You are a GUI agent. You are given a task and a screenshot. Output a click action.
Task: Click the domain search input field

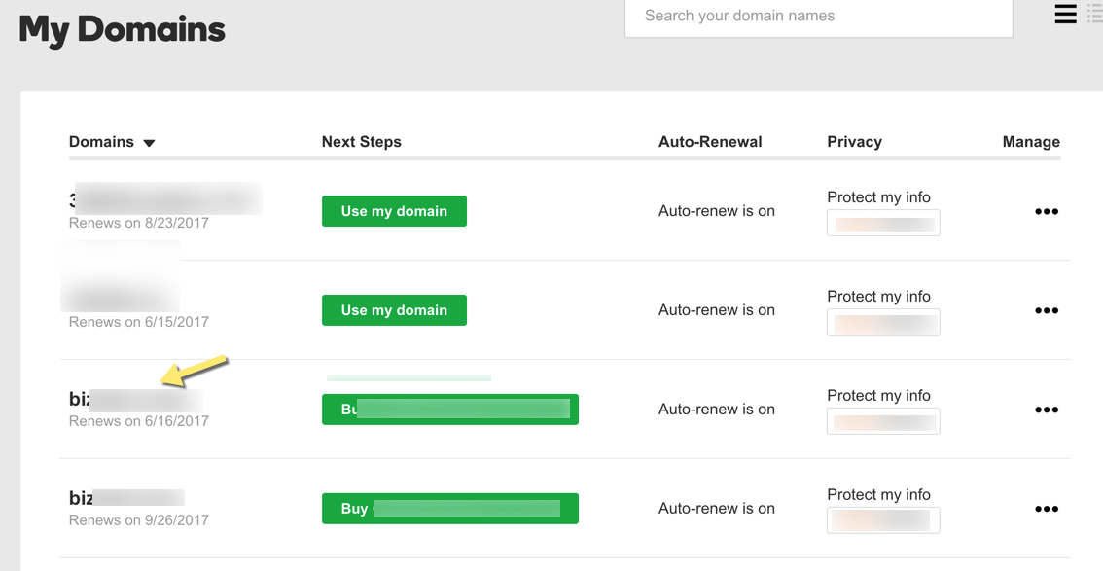[x=817, y=16]
